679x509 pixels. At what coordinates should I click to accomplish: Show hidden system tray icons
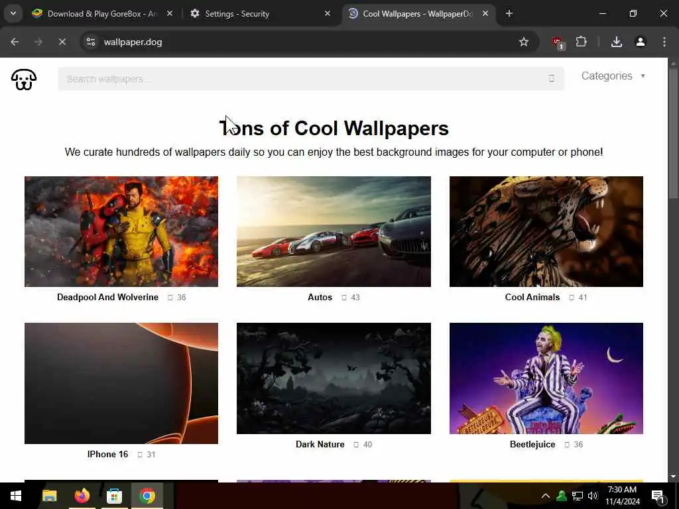pyautogui.click(x=546, y=496)
